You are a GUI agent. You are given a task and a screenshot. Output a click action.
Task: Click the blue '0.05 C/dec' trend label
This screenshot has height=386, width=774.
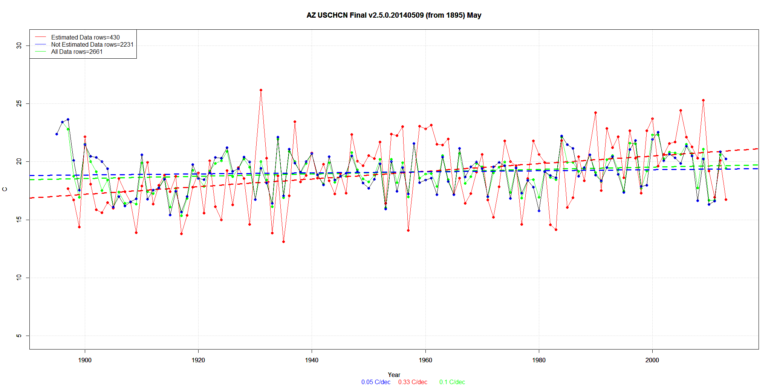[x=376, y=382]
